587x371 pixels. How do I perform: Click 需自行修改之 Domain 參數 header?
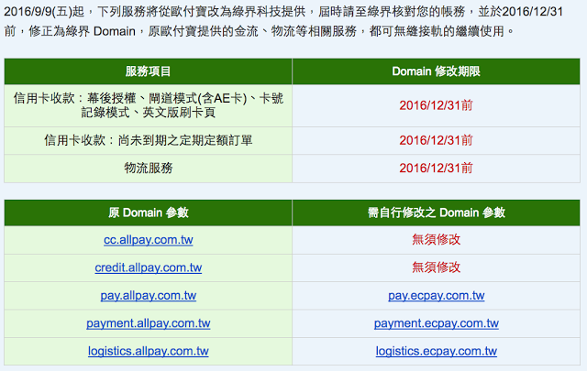[437, 213]
